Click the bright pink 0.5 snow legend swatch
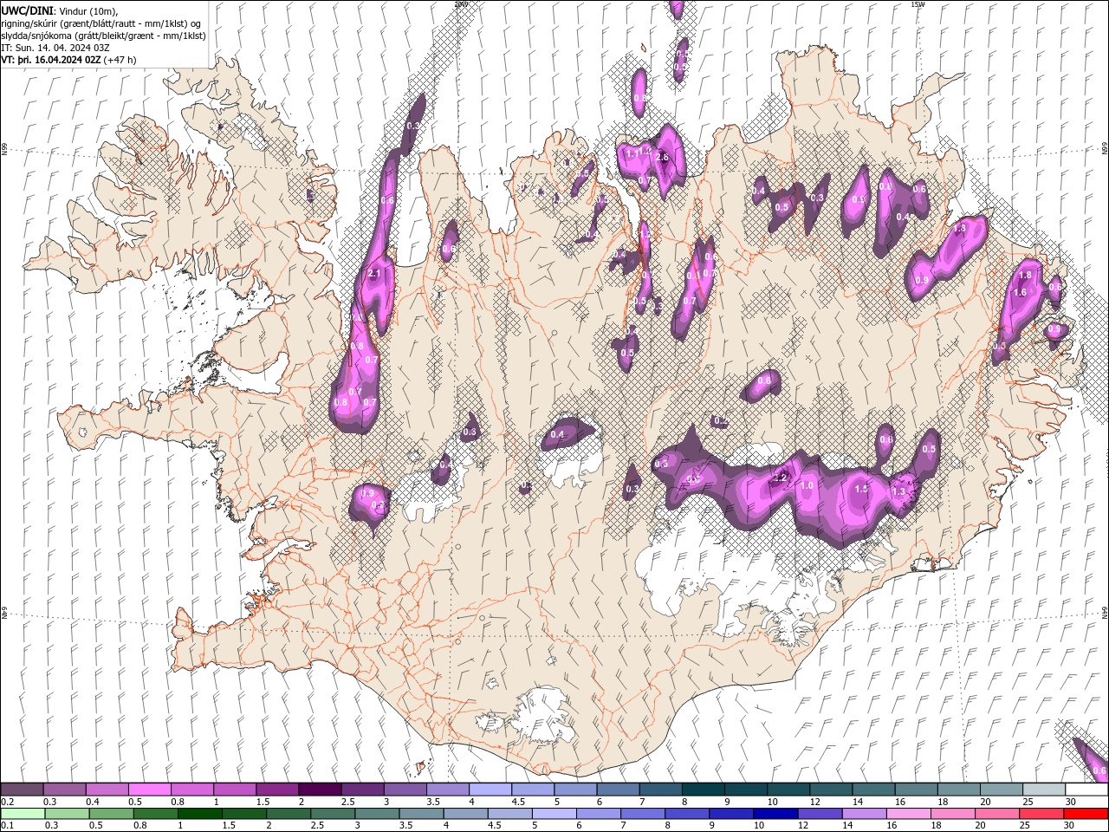Viewport: 1109px width, 832px height. tap(149, 790)
